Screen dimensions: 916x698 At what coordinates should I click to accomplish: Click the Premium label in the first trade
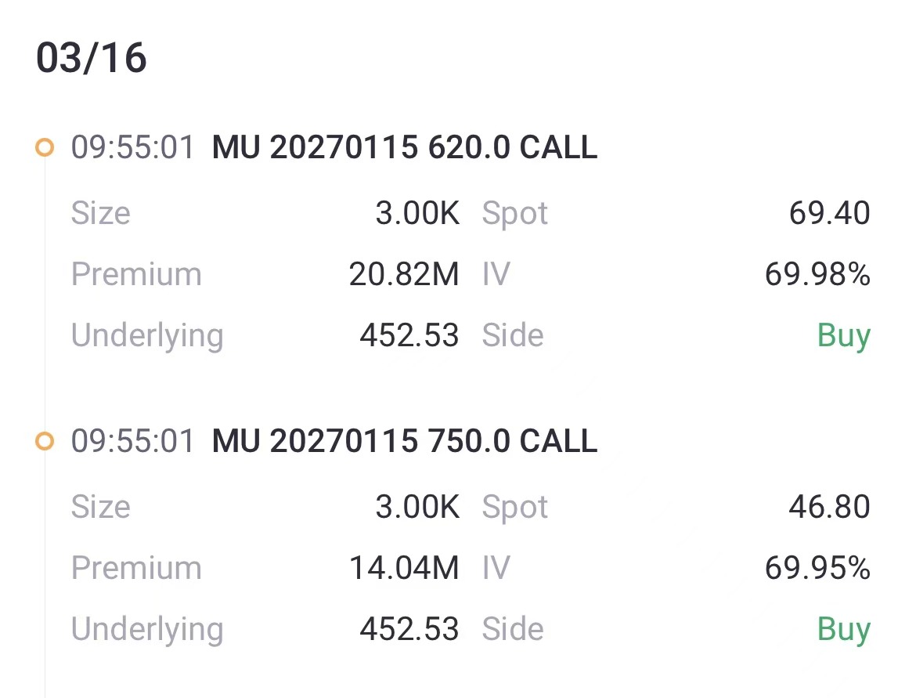136,274
